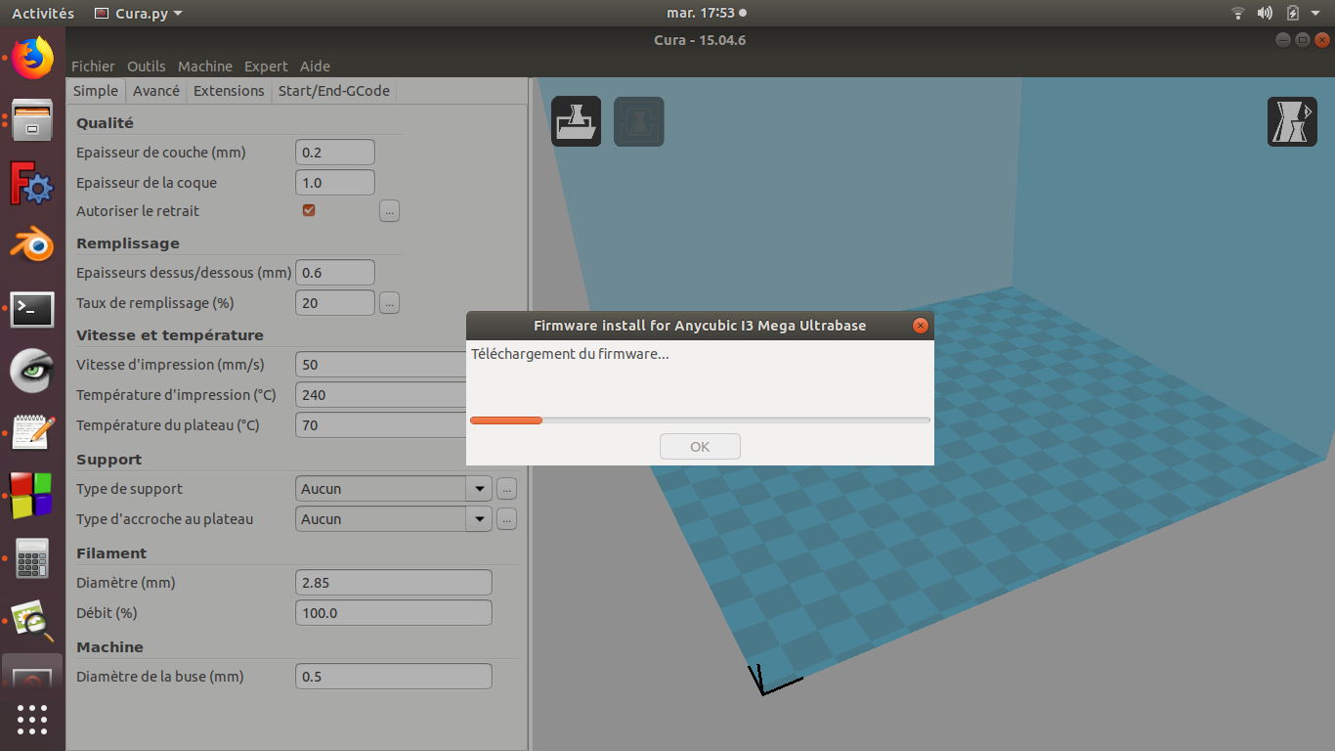Switch to the Start/End-GCode tab

(x=334, y=91)
